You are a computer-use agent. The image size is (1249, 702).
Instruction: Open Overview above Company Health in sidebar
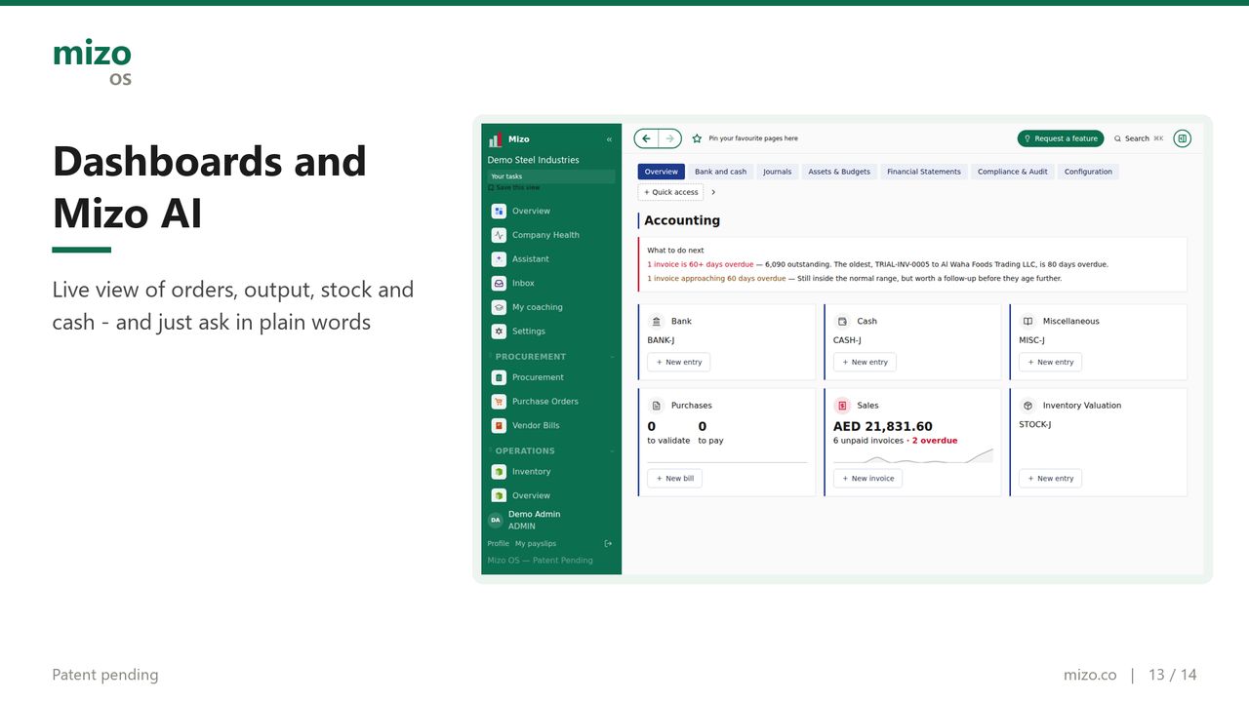pos(551,211)
